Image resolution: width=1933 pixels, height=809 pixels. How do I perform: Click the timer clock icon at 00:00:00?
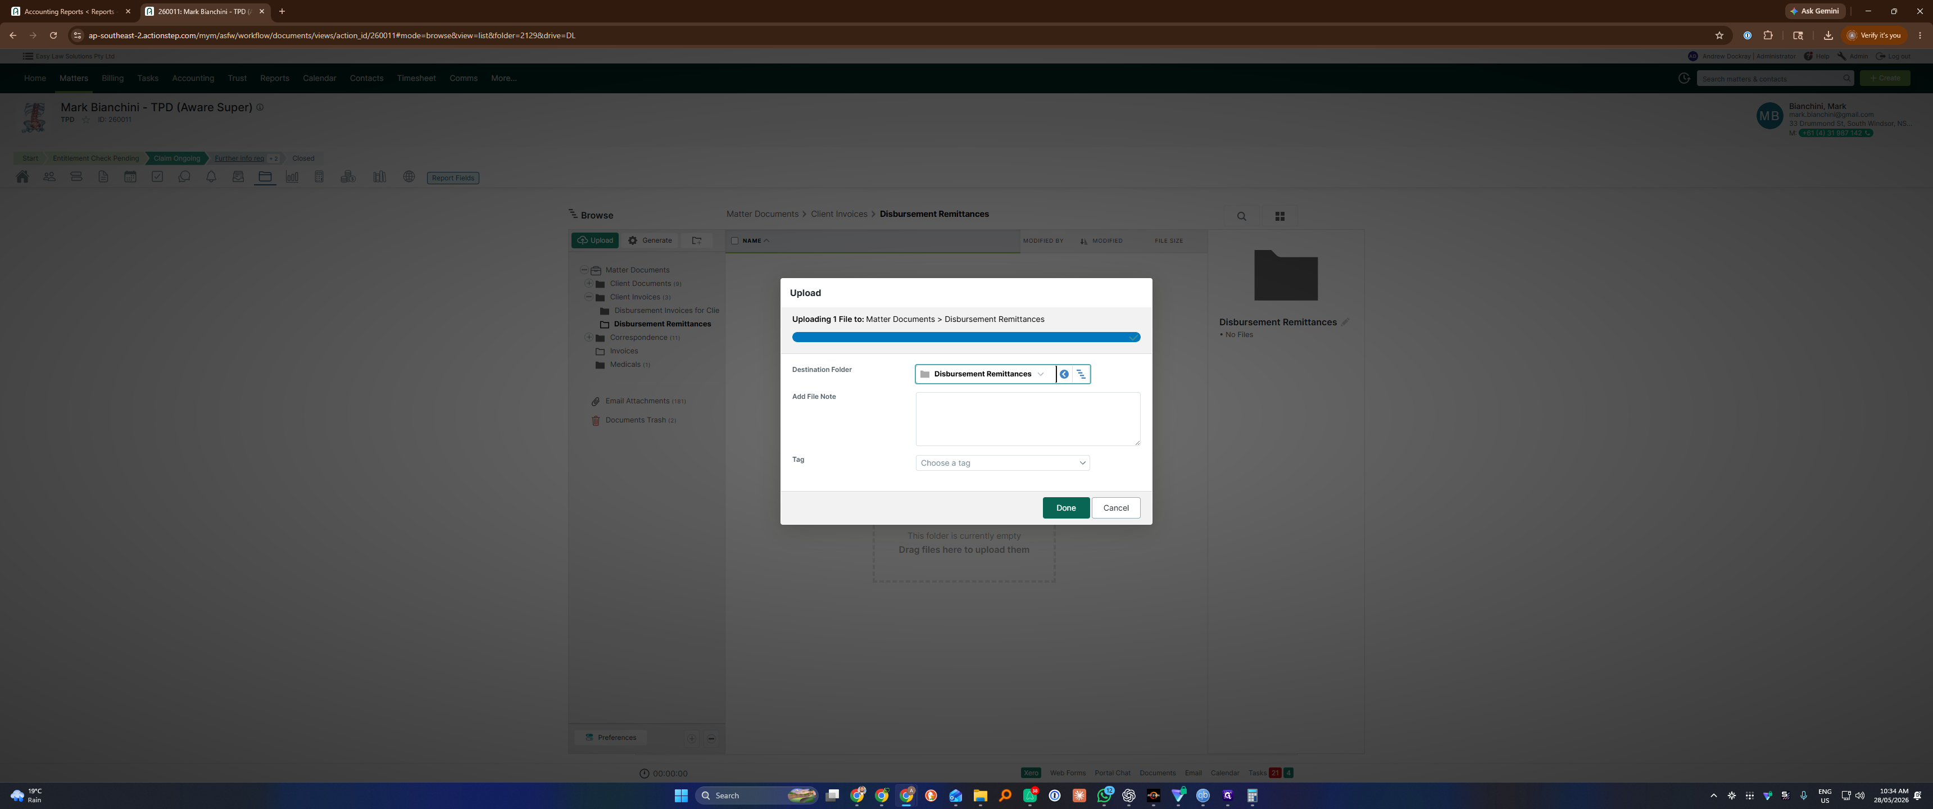(x=644, y=773)
